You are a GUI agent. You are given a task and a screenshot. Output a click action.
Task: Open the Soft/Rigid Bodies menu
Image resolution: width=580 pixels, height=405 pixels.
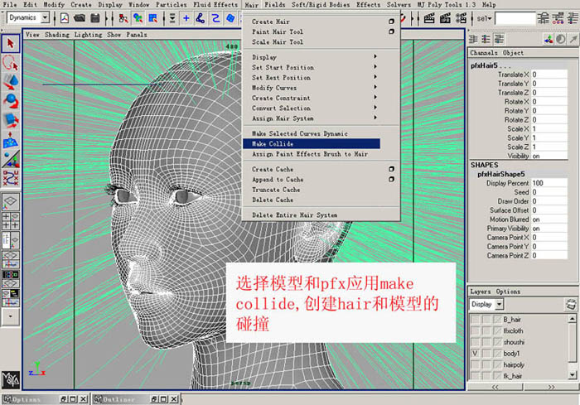(321, 5)
